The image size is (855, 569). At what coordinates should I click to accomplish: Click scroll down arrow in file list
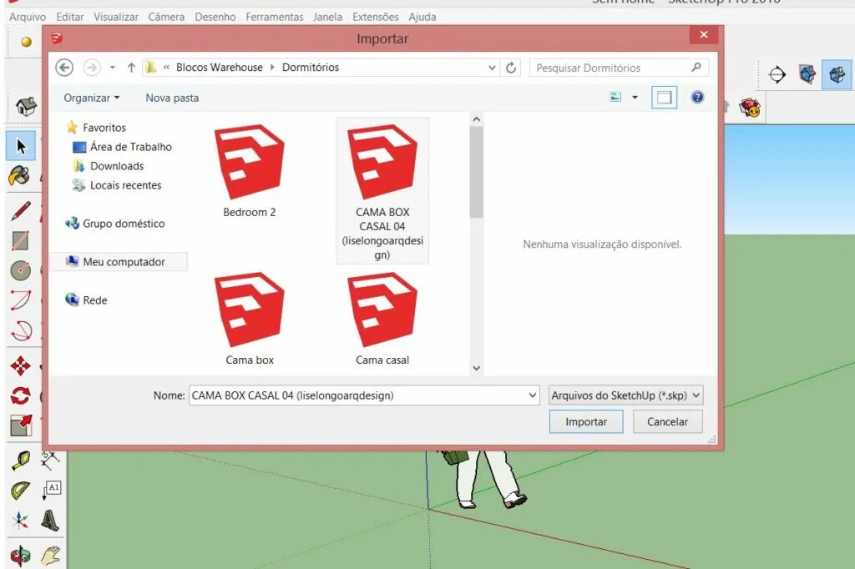click(477, 368)
